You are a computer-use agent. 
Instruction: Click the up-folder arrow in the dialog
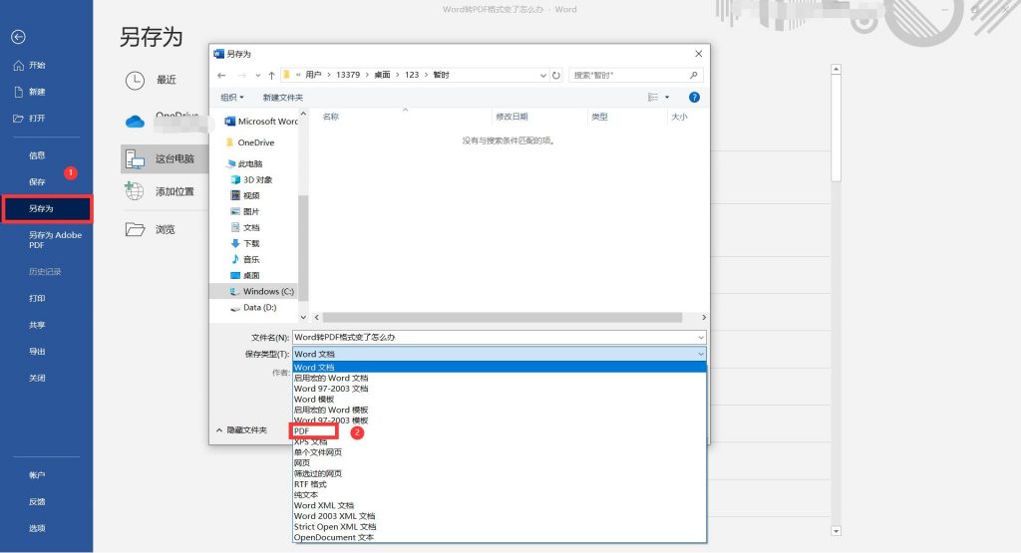[x=272, y=75]
